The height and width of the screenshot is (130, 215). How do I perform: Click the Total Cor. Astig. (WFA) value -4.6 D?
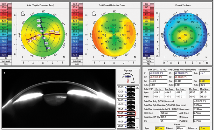202,101
